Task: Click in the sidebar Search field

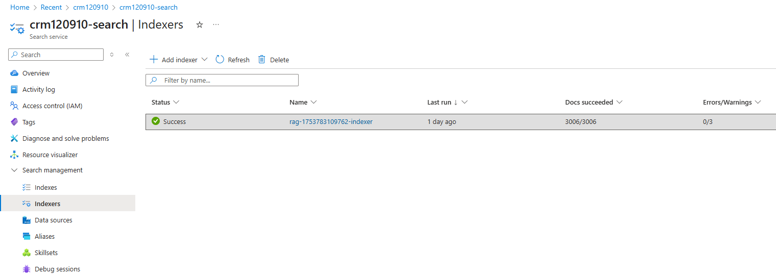Action: coord(56,55)
